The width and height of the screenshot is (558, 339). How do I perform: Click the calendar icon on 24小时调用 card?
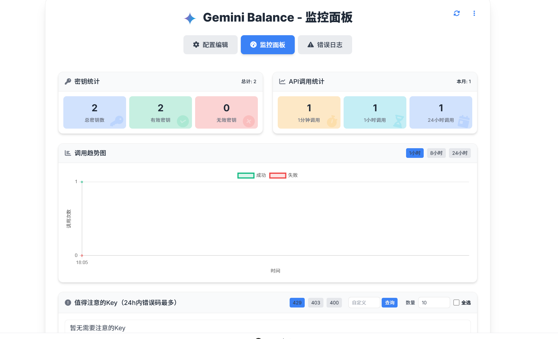[x=464, y=122]
